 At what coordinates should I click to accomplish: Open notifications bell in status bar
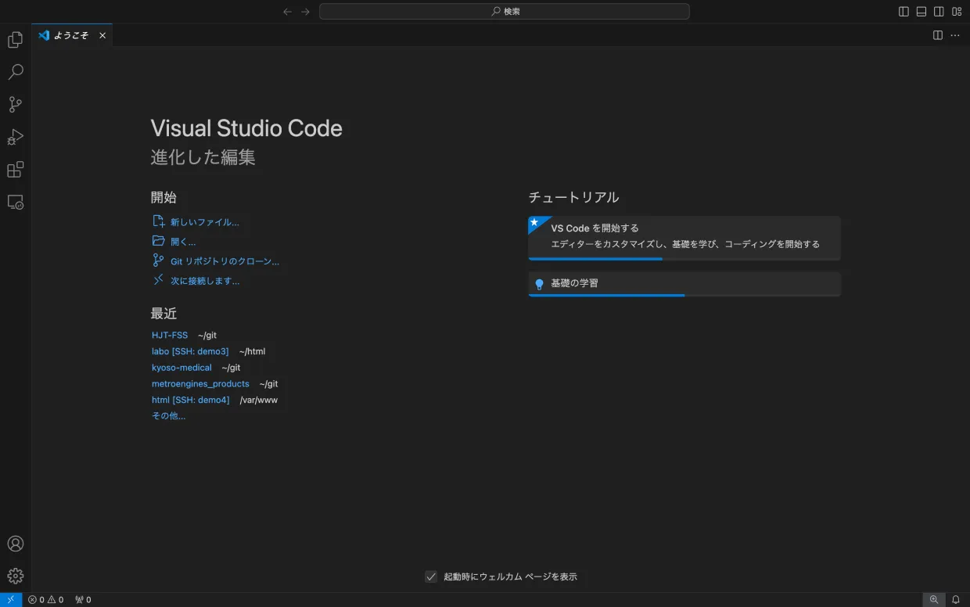pyautogui.click(x=956, y=600)
